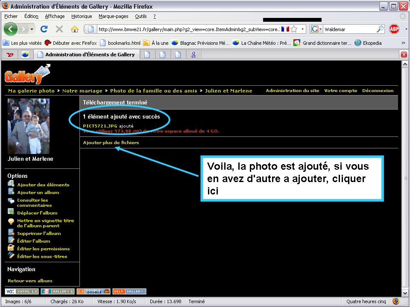The width and height of the screenshot is (410, 307).
Task: Click the bookmark star in address bar
Action: click(294, 29)
